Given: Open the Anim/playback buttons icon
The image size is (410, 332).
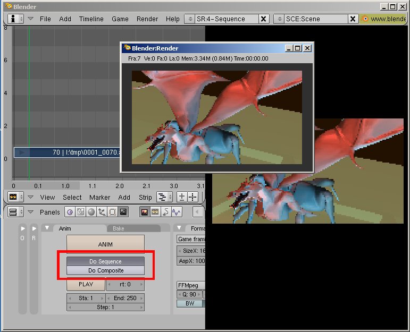Looking at the screenshot, I should point(166,212).
